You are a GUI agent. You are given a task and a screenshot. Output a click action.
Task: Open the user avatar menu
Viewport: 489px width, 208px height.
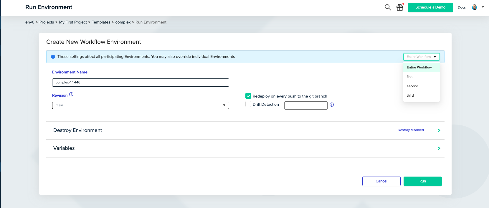coord(475,7)
